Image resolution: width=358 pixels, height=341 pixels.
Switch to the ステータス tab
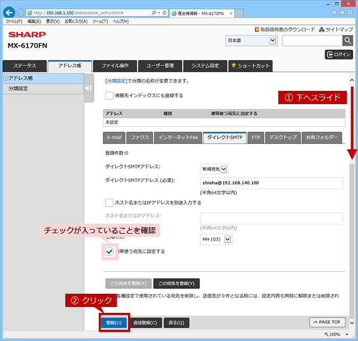[24, 66]
